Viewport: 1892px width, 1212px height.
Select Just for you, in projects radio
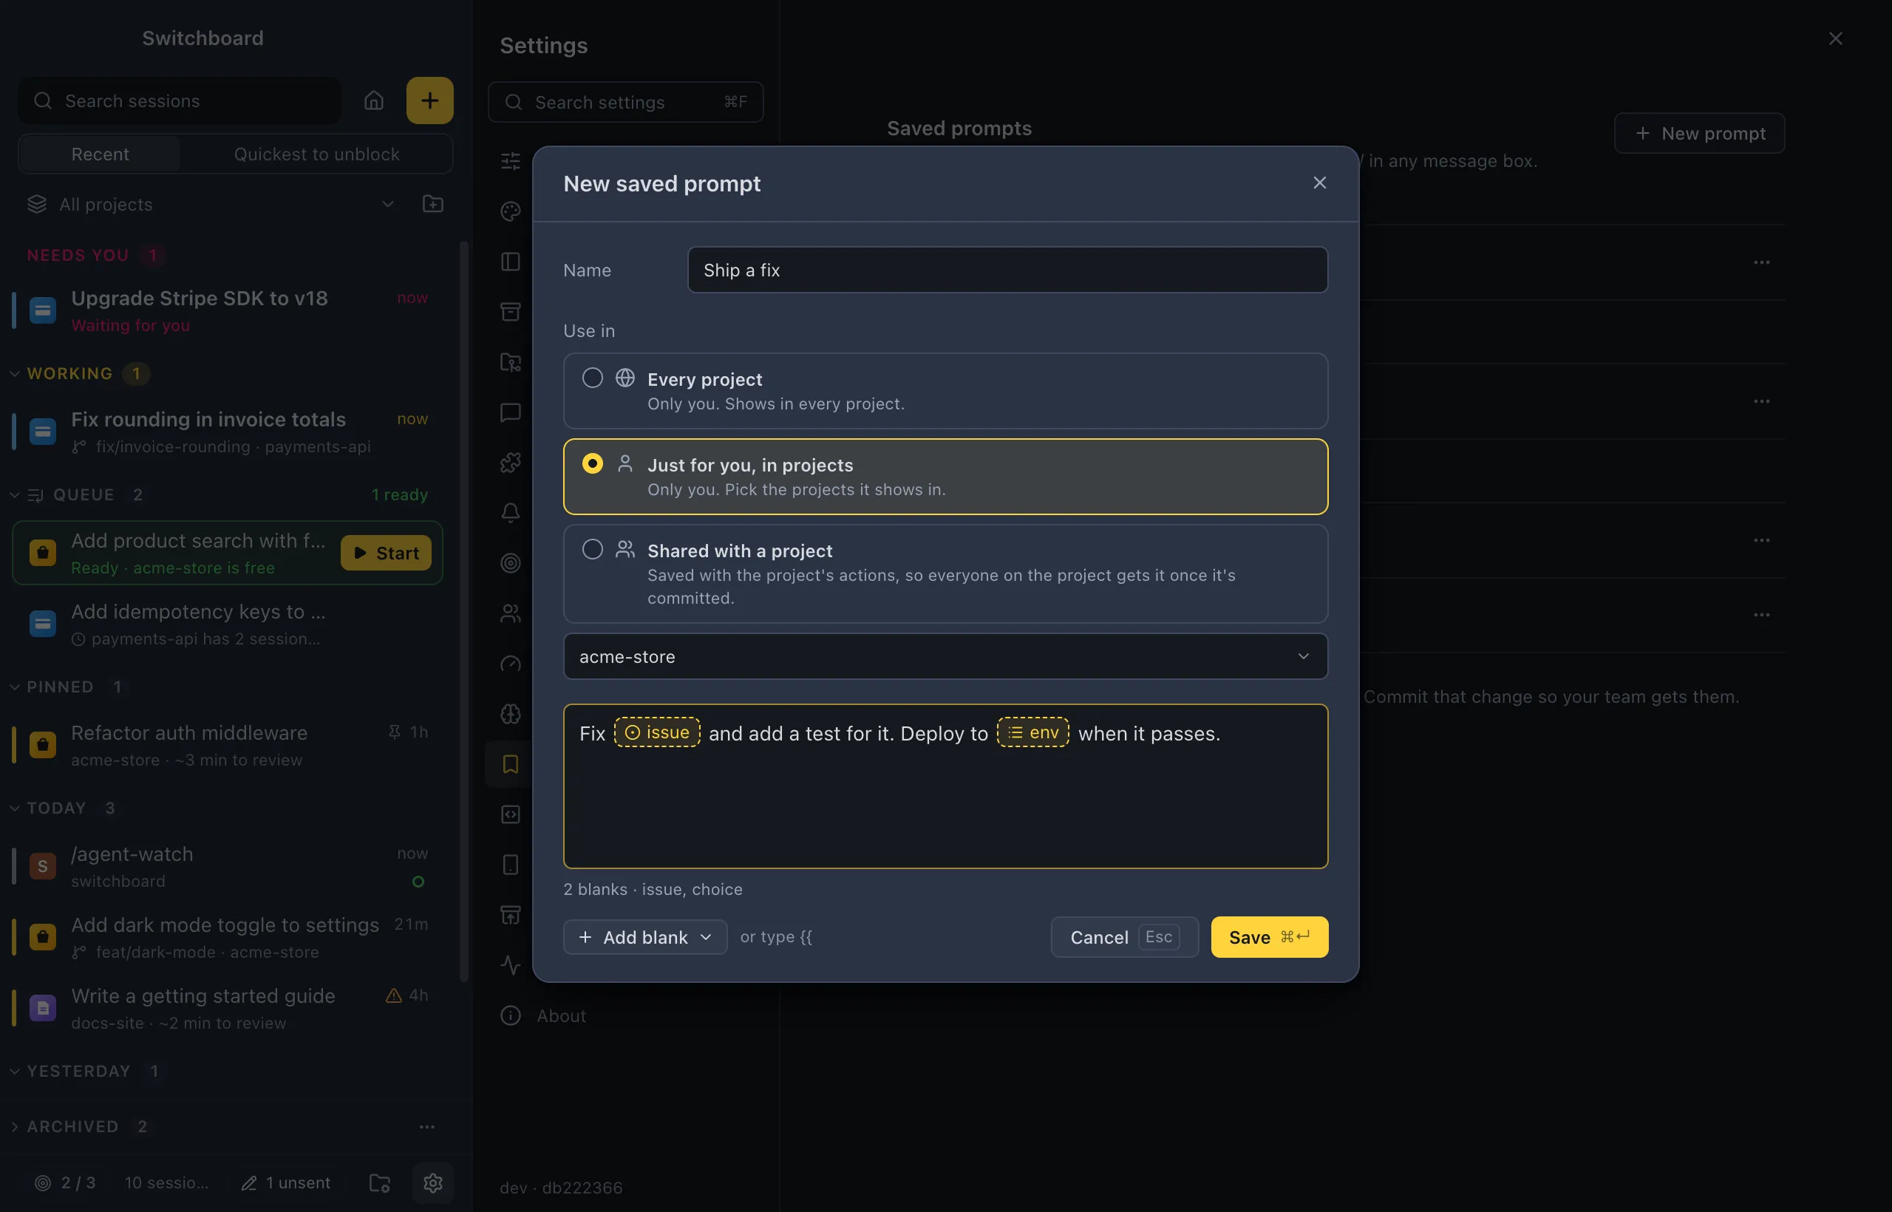coord(945,476)
